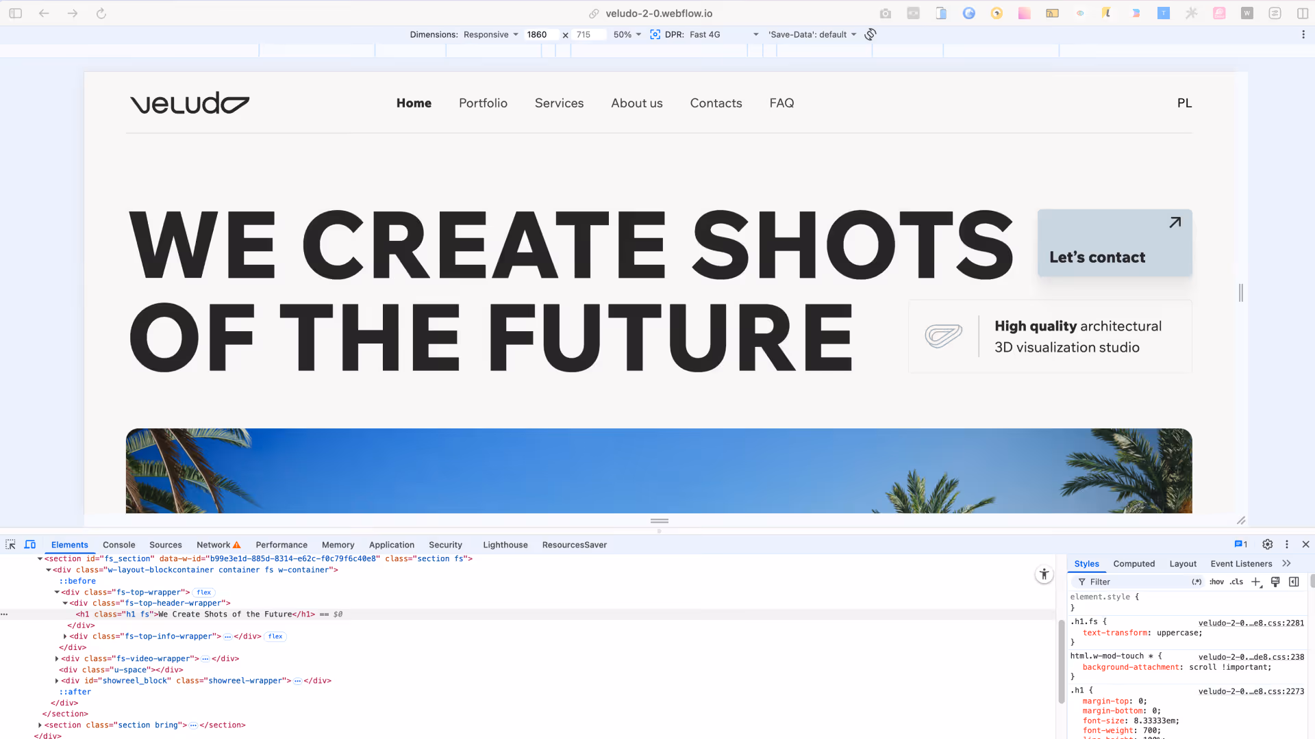Screen dimensions: 1315x739
Task: Open the Dimensions Responsive dropdown
Action: point(491,34)
